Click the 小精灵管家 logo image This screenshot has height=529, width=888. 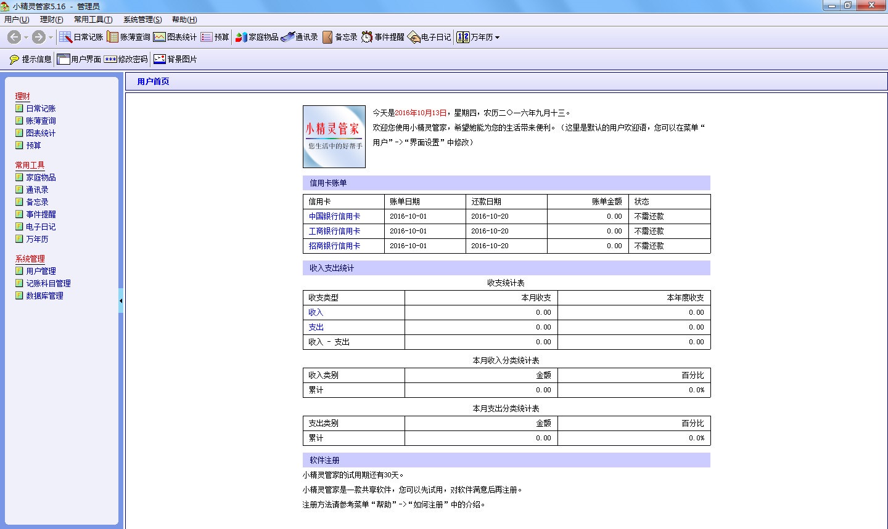pyautogui.click(x=334, y=137)
